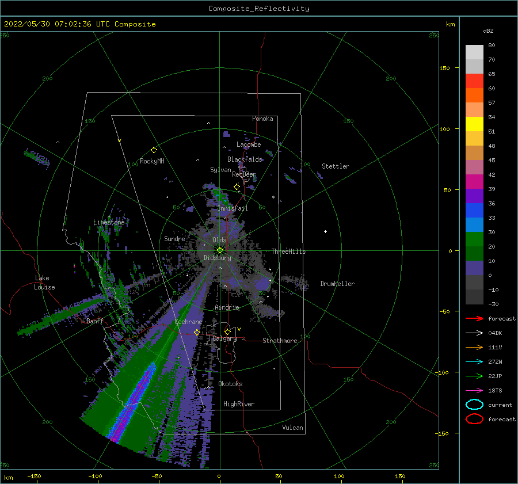The image size is (518, 484).
Task: Click the Olds town label
Action: (x=219, y=240)
